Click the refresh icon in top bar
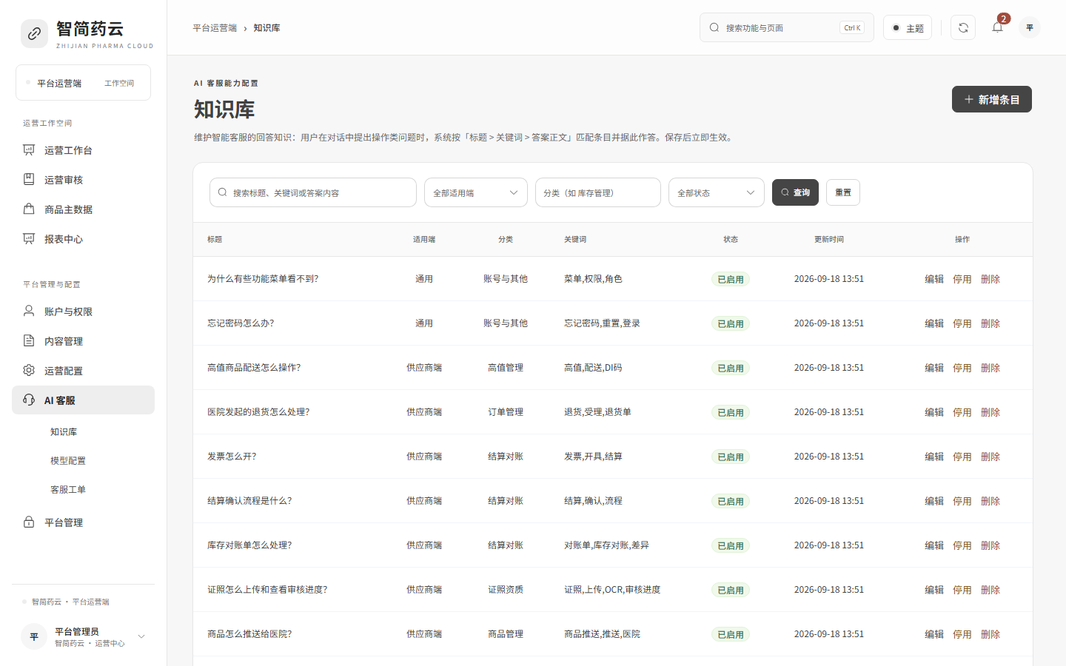 tap(963, 27)
